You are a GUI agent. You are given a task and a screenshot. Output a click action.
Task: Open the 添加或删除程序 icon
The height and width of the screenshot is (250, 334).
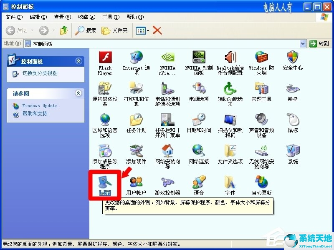(105, 152)
